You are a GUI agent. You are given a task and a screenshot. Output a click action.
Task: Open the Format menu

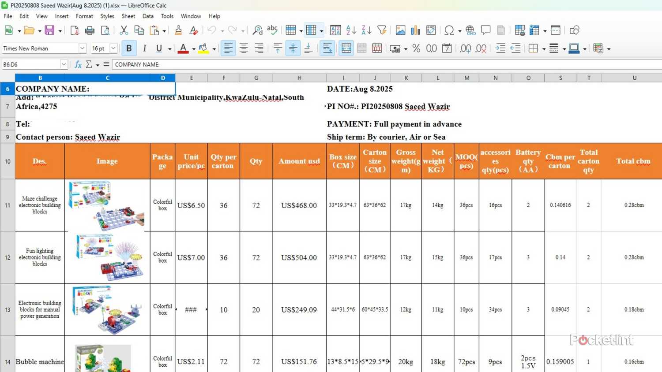(84, 16)
